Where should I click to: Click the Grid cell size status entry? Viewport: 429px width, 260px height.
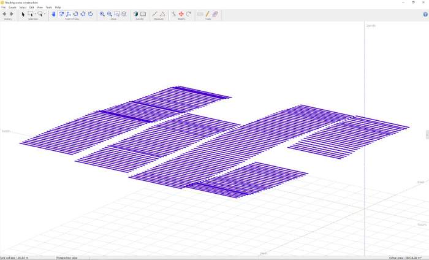pyautogui.click(x=14, y=258)
